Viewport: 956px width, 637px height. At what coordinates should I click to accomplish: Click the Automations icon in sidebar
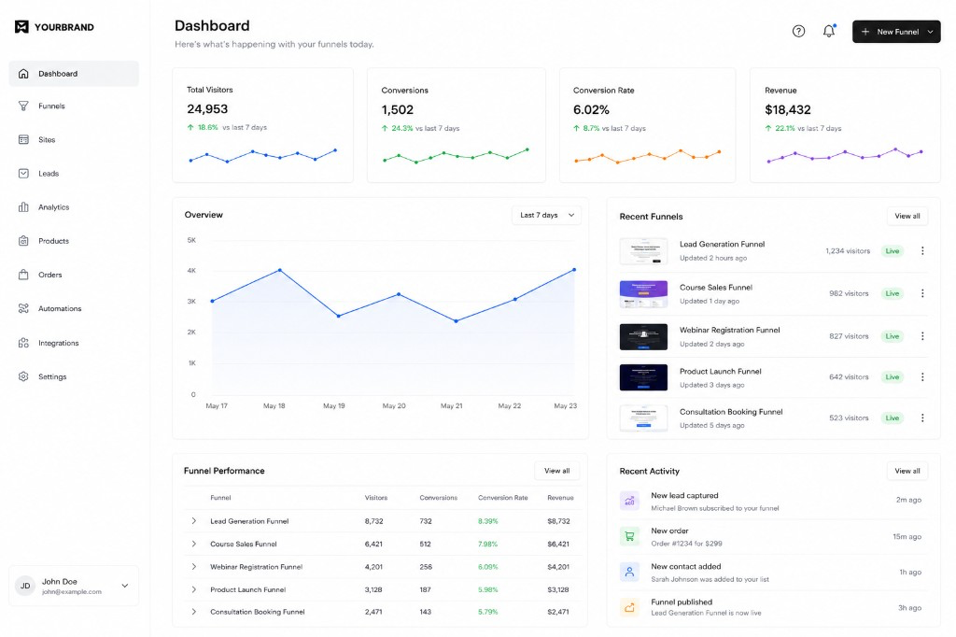(x=23, y=309)
